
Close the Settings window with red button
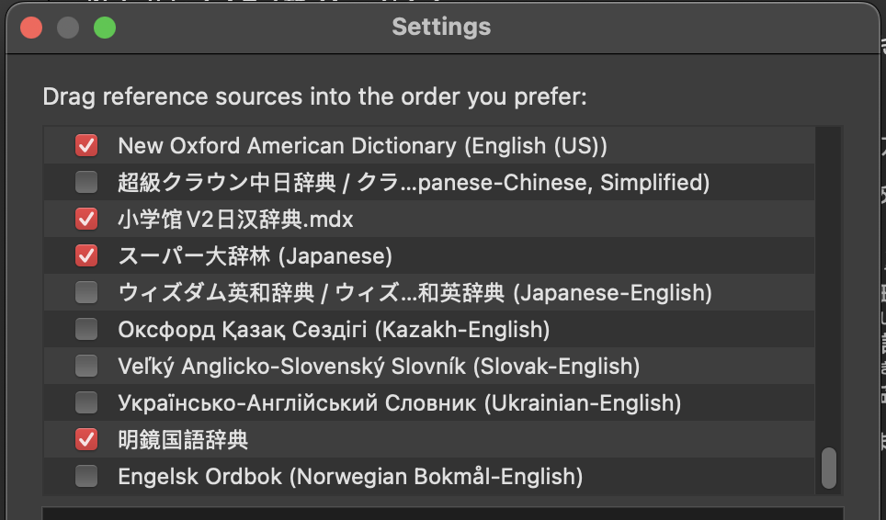click(31, 28)
